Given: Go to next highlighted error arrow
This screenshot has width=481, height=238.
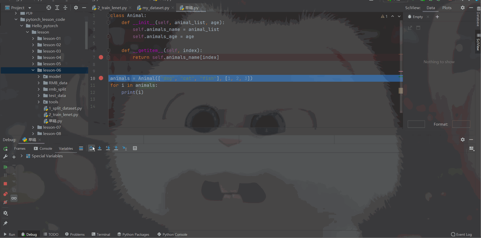Looking at the screenshot, I should 399,16.
